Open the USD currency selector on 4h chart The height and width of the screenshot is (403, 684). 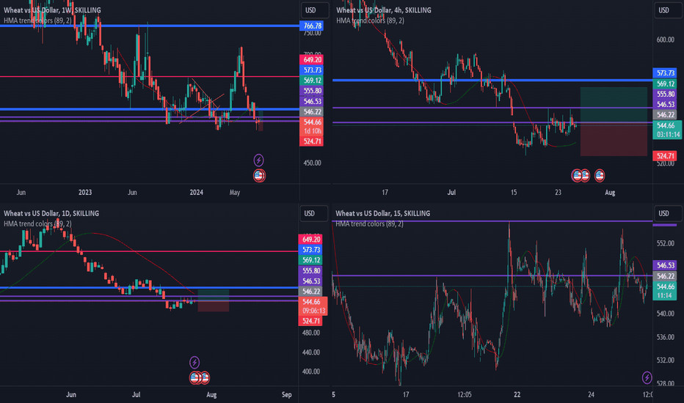pyautogui.click(x=663, y=10)
